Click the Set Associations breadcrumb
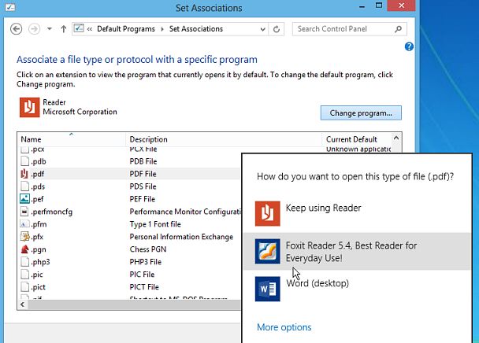The height and width of the screenshot is (343, 479). [196, 29]
